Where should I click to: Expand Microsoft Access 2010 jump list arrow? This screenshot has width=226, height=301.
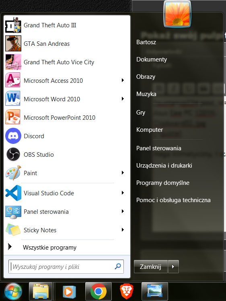point(123,80)
